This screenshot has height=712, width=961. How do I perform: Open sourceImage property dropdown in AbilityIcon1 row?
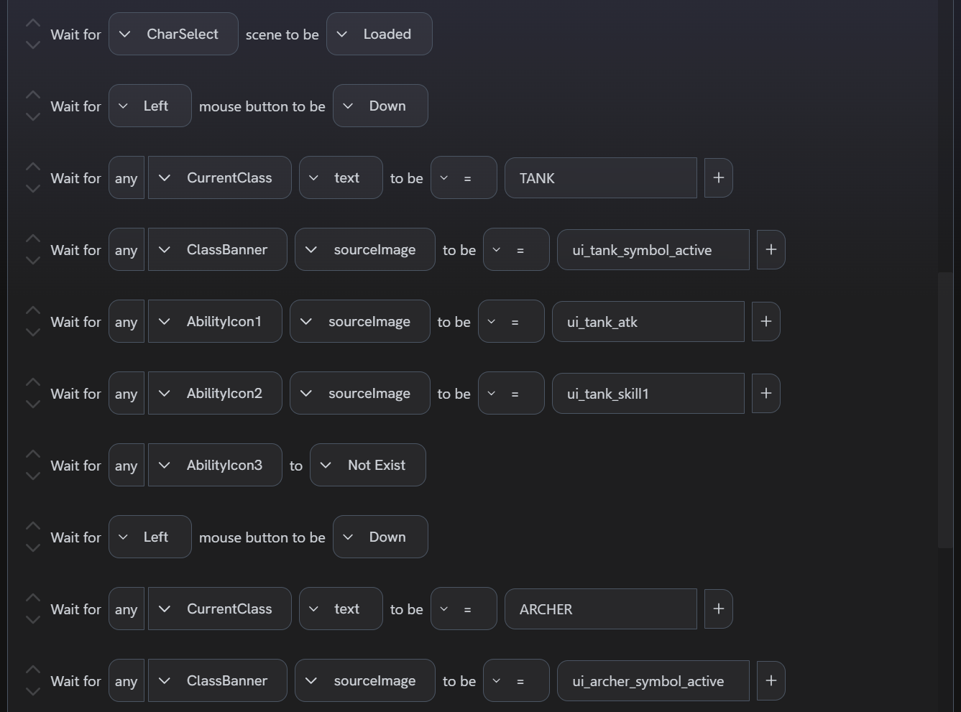[x=360, y=321]
